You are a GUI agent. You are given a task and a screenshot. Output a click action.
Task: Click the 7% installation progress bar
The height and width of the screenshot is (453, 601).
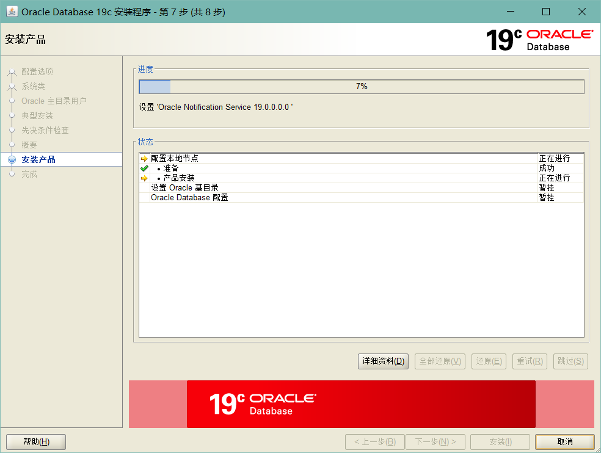362,87
